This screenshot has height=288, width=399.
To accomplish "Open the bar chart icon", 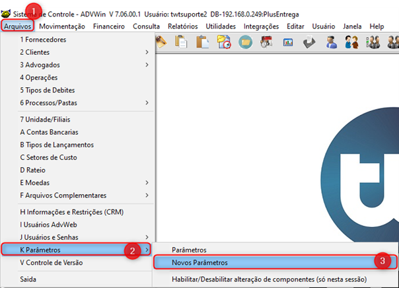I will [x=288, y=42].
